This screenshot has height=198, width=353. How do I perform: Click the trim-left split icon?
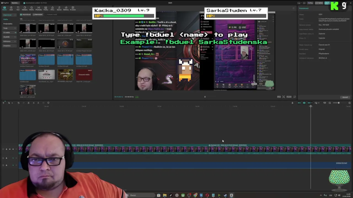pos(33,103)
